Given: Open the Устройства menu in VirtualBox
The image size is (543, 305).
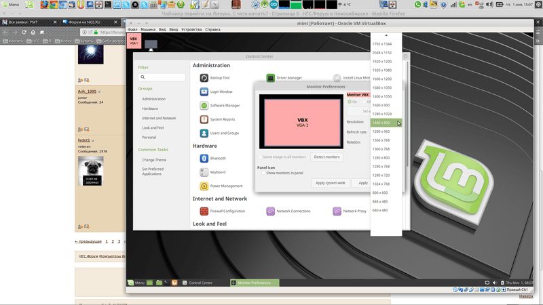Looking at the screenshot, I should (191, 30).
